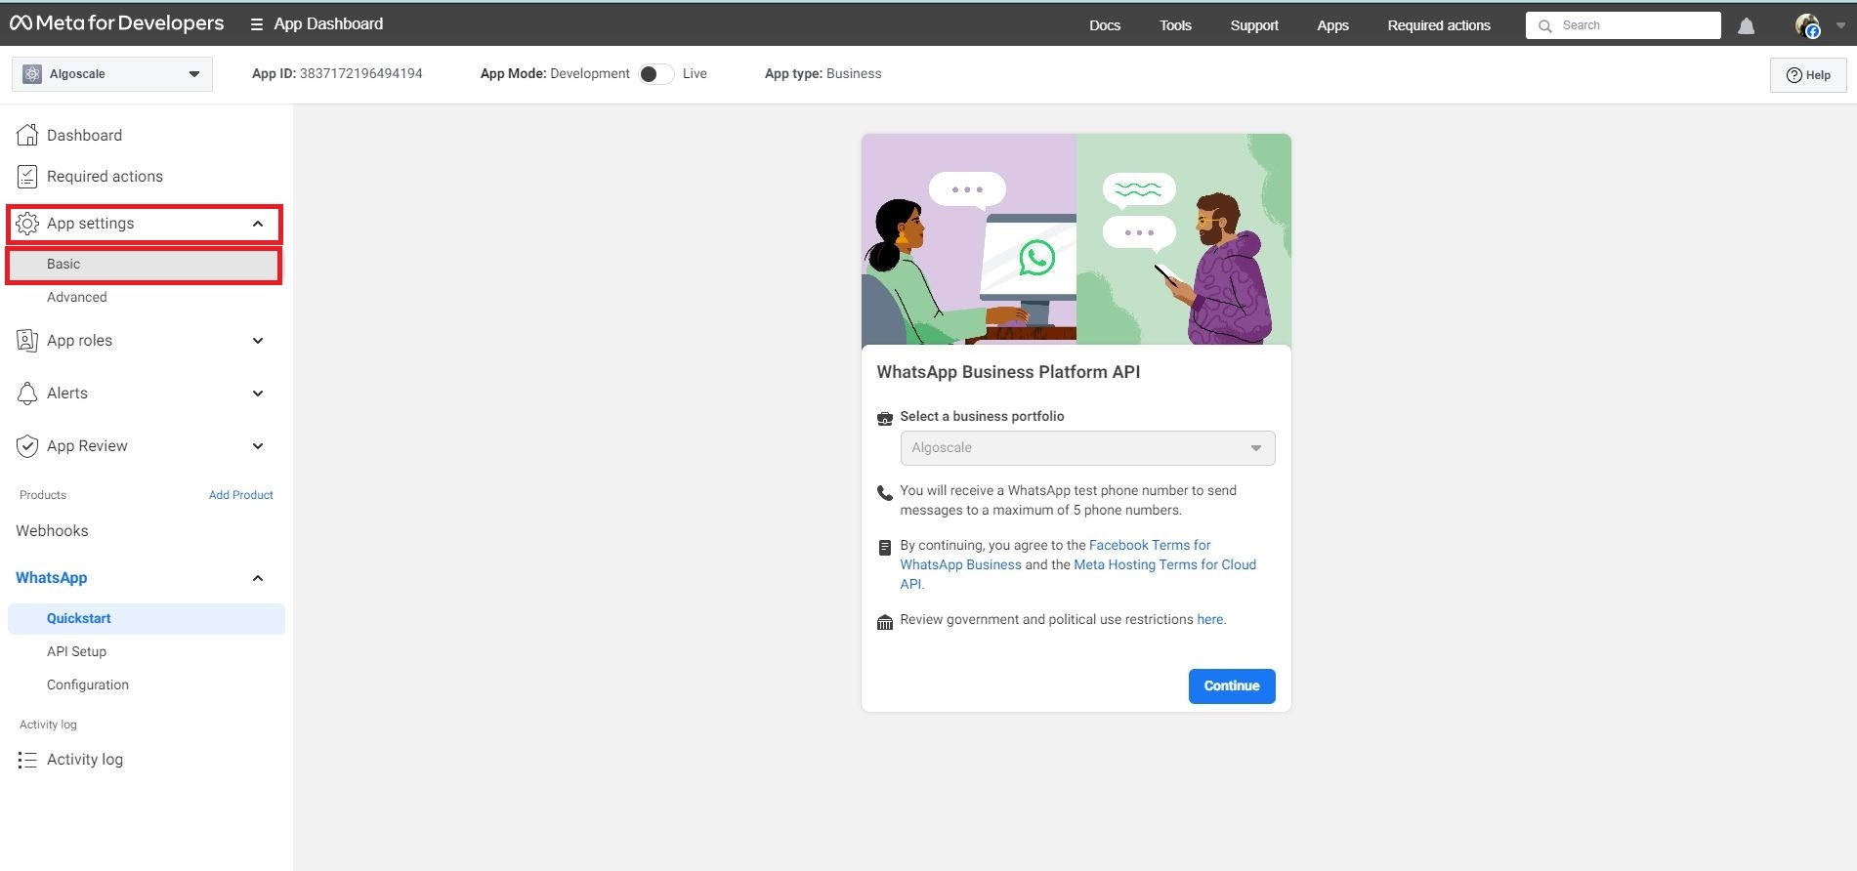Open the Webhooks product page
This screenshot has height=871, width=1857.
pos(52,531)
